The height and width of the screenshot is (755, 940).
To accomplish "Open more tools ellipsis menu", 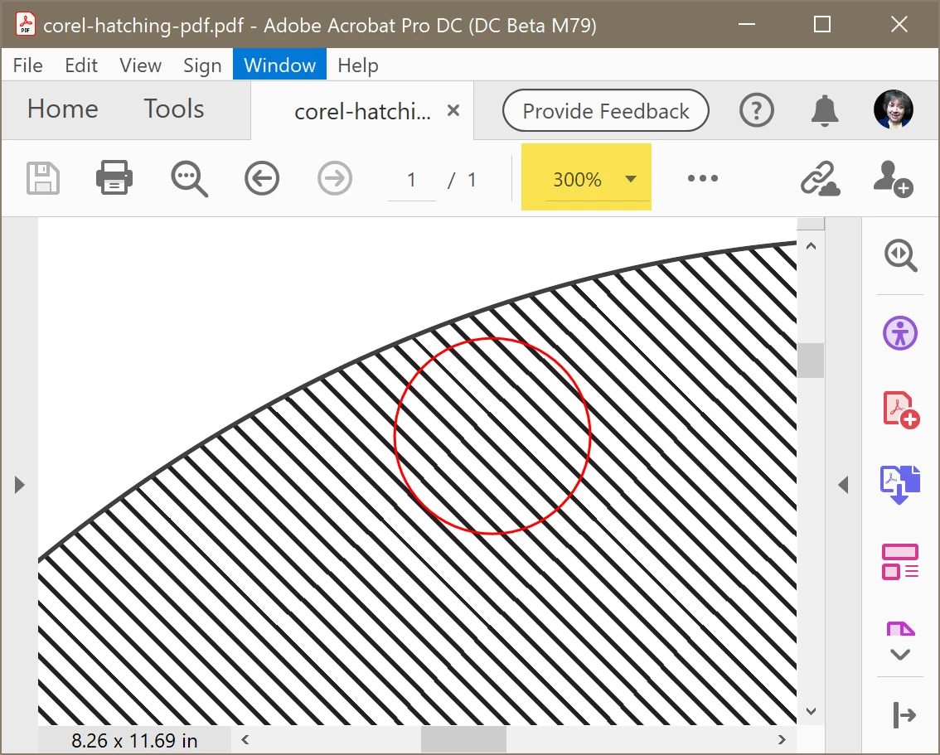I will [703, 178].
